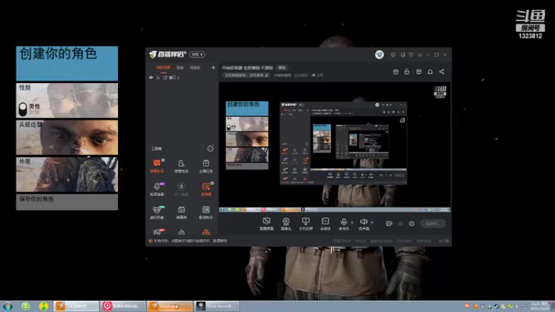Add a new scene with plus button
Image resolution: width=555 pixels, height=312 pixels.
pos(213,67)
